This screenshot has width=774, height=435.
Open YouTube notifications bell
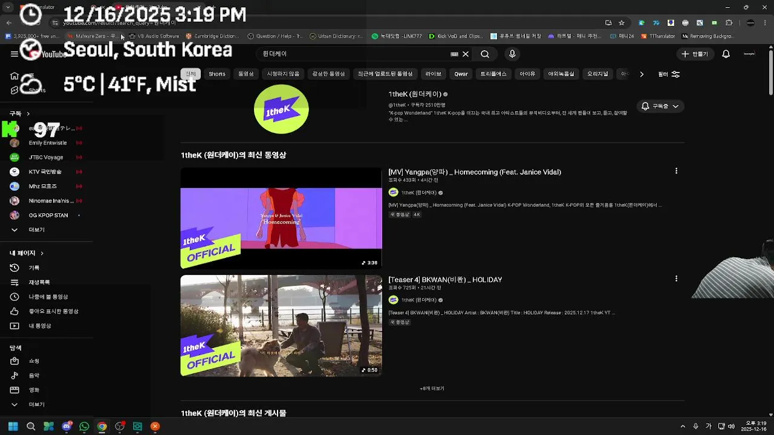click(x=726, y=54)
